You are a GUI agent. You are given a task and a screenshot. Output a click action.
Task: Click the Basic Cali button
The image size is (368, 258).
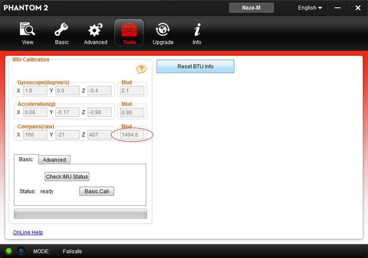coord(97,191)
